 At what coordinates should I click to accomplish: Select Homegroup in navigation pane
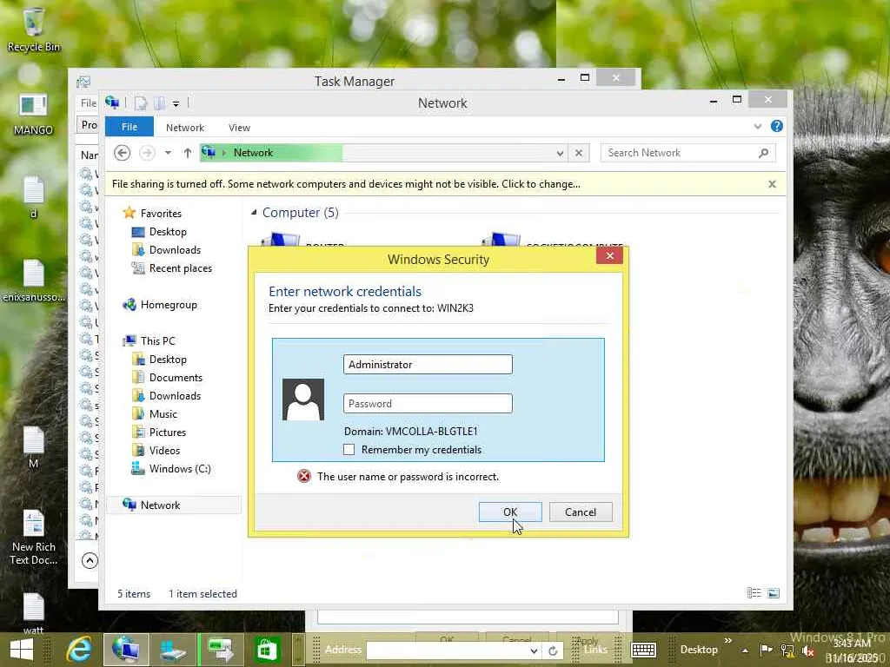[x=169, y=305]
